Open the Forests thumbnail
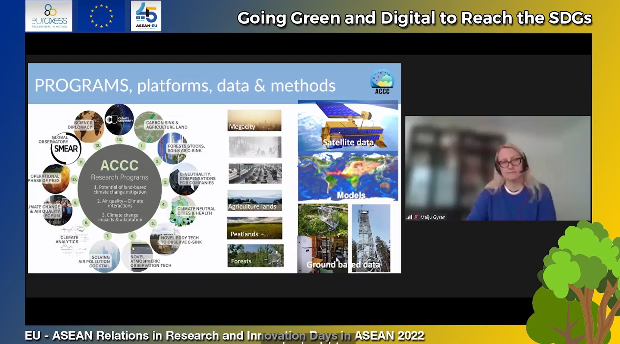 click(x=255, y=256)
